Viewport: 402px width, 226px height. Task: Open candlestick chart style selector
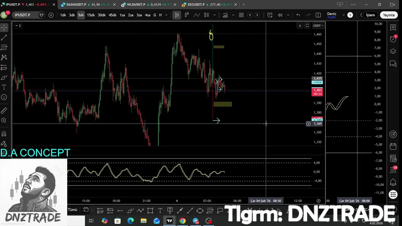pos(177,15)
